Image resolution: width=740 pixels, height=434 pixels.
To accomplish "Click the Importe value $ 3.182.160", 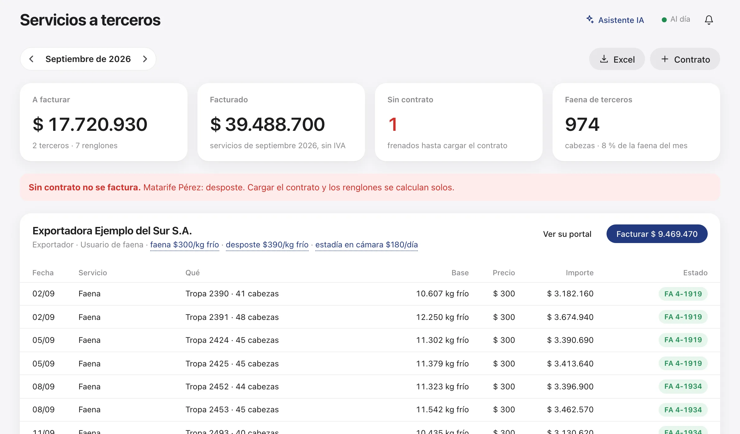I will (x=570, y=294).
